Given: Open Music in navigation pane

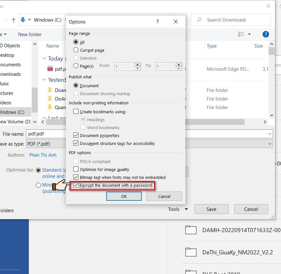Looking at the screenshot, I should [4, 84].
